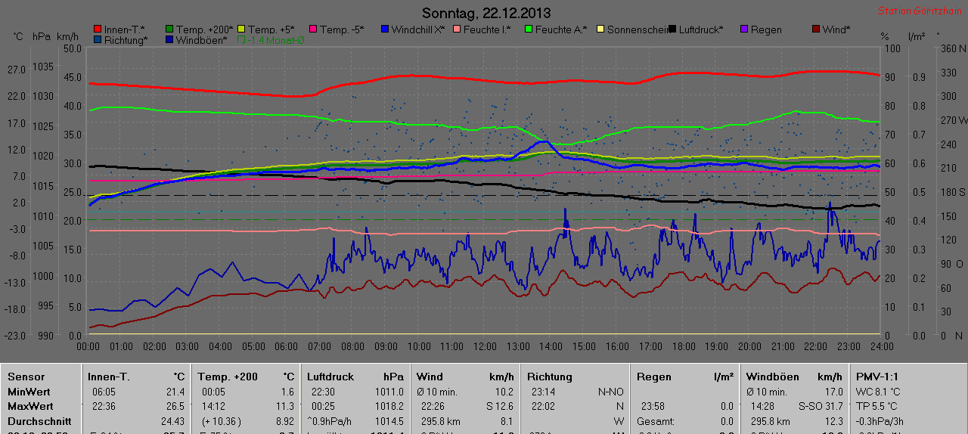Viewport: 968px width, 434px height.
Task: Click the blue Windchill X legend swatch
Action: tap(385, 29)
